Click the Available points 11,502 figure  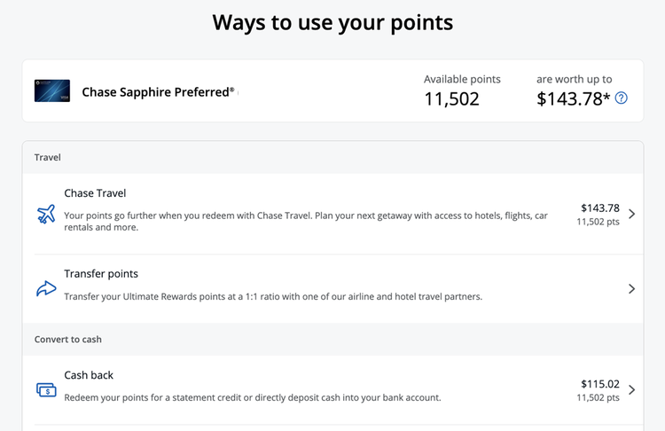click(x=451, y=99)
